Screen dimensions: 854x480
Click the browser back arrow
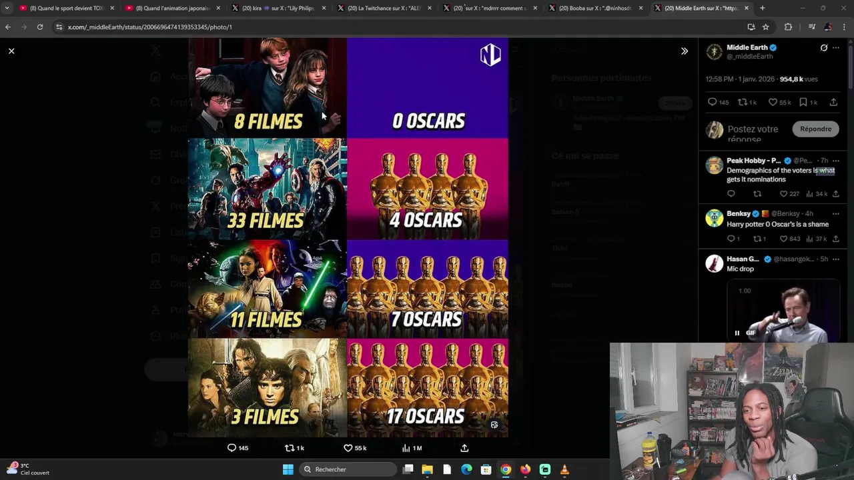[x=8, y=27]
